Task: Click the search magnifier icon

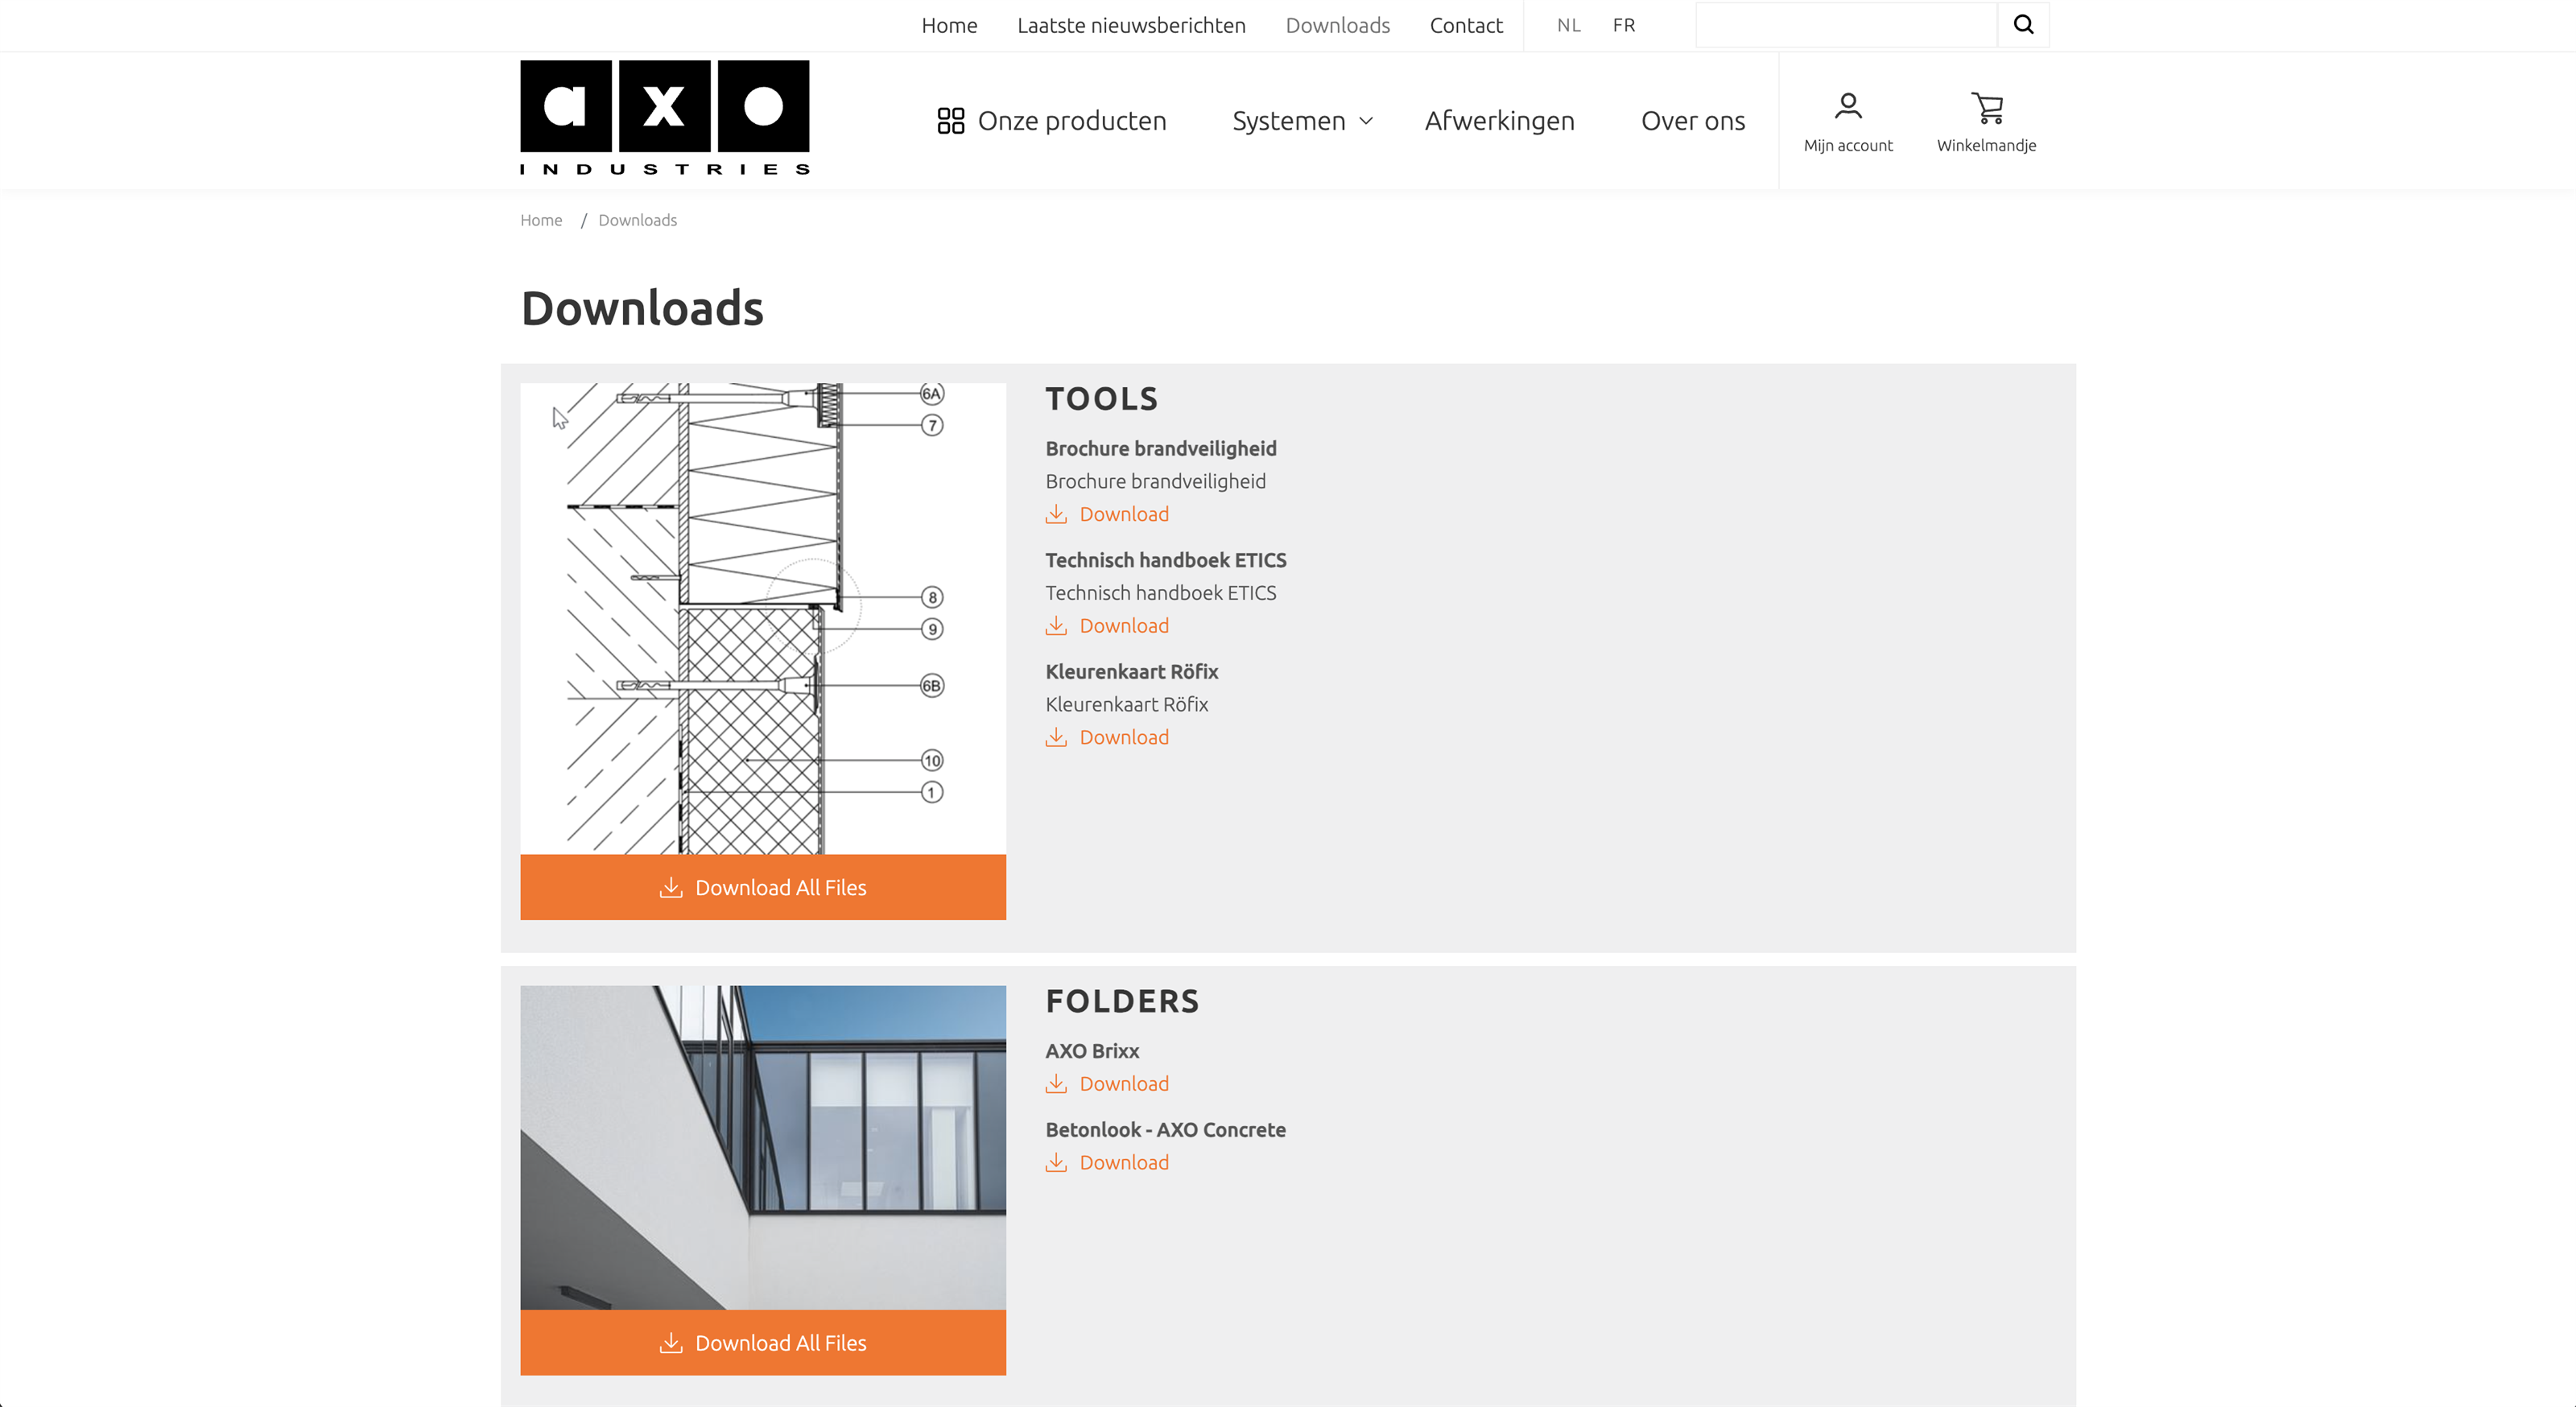Action: tap(2022, 25)
